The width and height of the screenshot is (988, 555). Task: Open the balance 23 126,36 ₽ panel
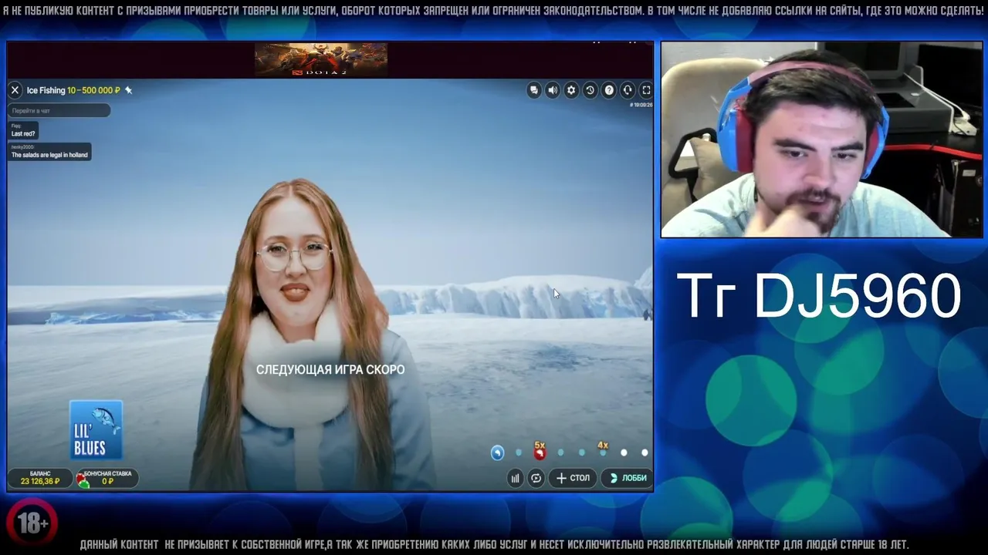click(x=40, y=478)
